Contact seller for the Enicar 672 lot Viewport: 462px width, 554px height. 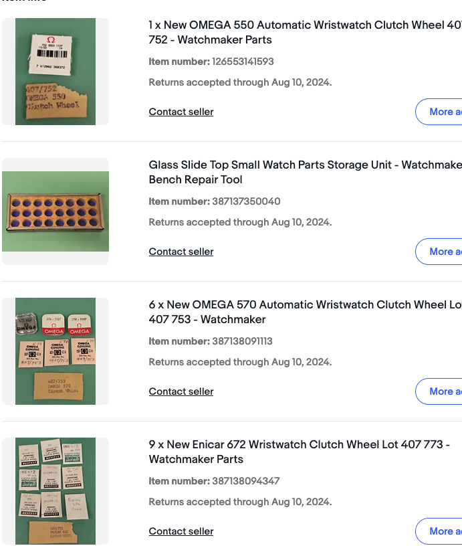point(181,531)
